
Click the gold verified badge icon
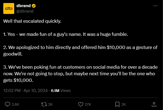pos(34,6)
